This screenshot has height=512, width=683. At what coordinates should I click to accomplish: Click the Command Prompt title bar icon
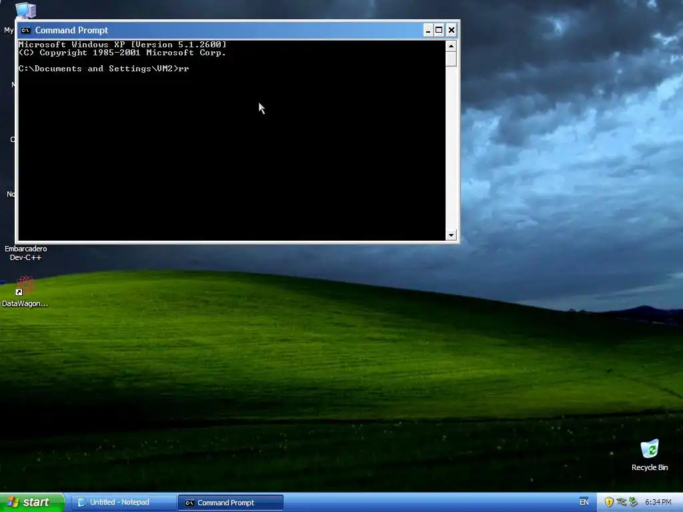point(26,30)
